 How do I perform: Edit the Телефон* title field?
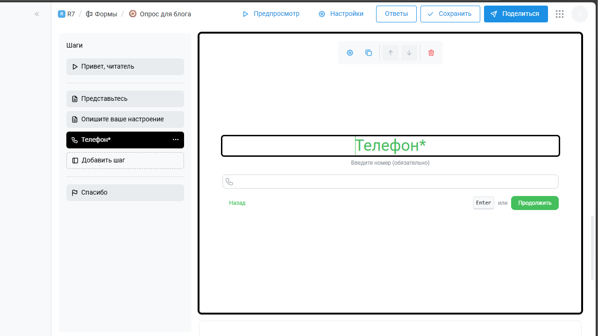coord(391,146)
